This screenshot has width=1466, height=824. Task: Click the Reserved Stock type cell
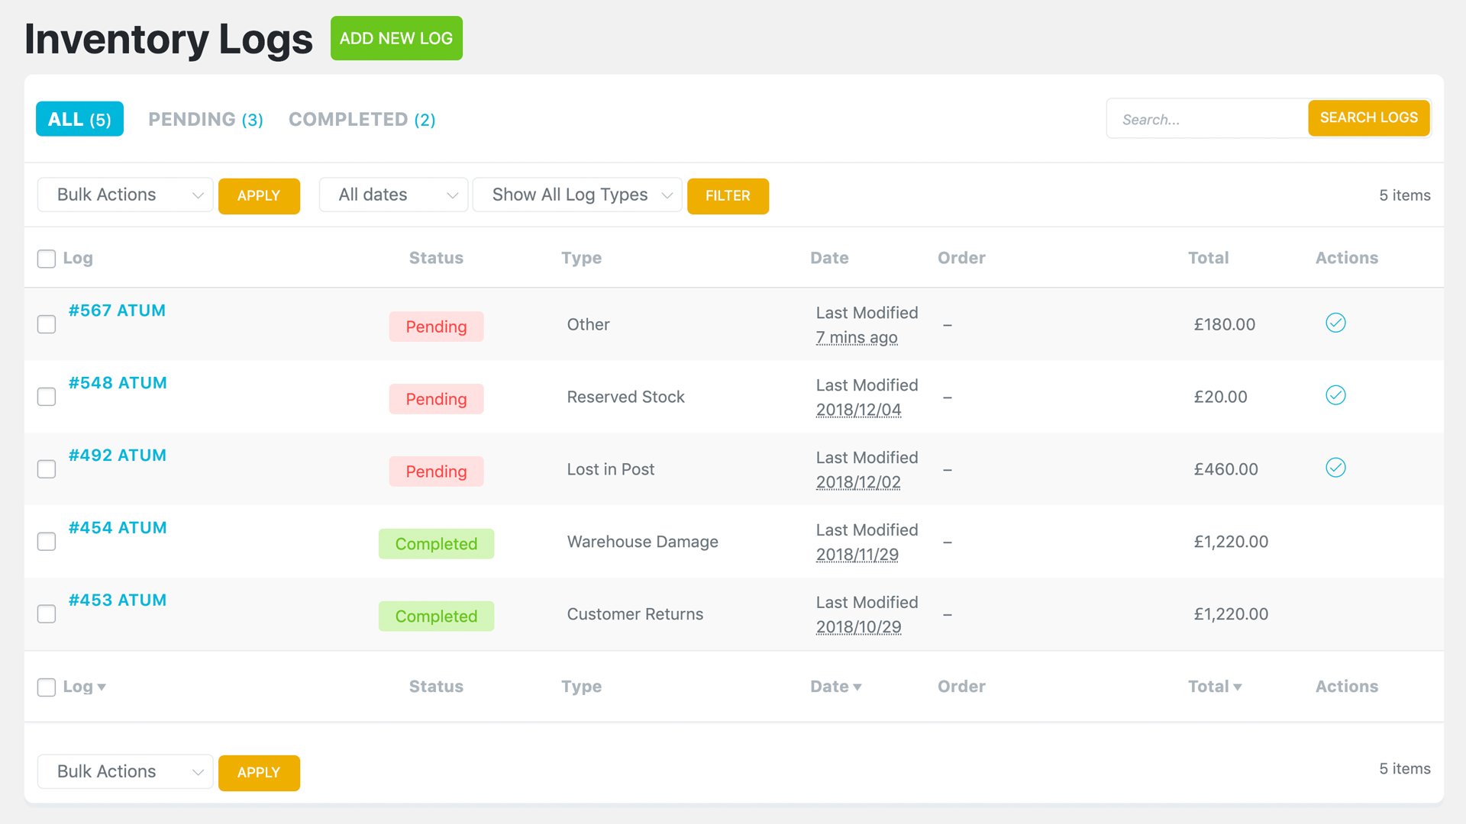click(x=625, y=397)
